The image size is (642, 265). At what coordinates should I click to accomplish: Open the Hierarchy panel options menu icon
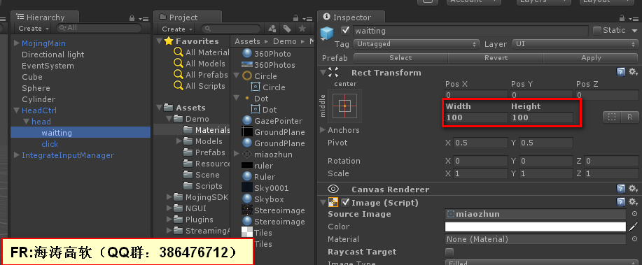[x=144, y=19]
